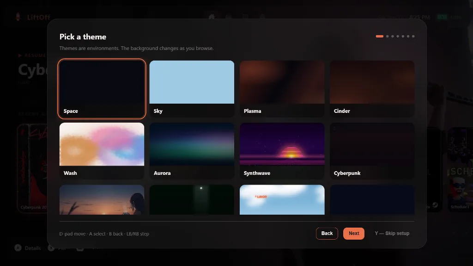This screenshot has height=266, width=473.
Task: Select the dark forest moonlight theme thumbnail
Action: 192,200
